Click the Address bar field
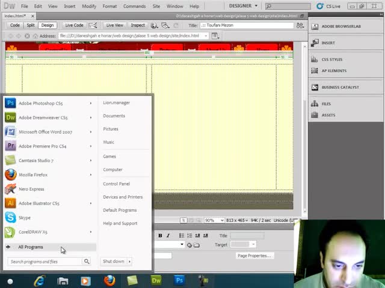The height and width of the screenshot is (288, 385). tap(134, 36)
